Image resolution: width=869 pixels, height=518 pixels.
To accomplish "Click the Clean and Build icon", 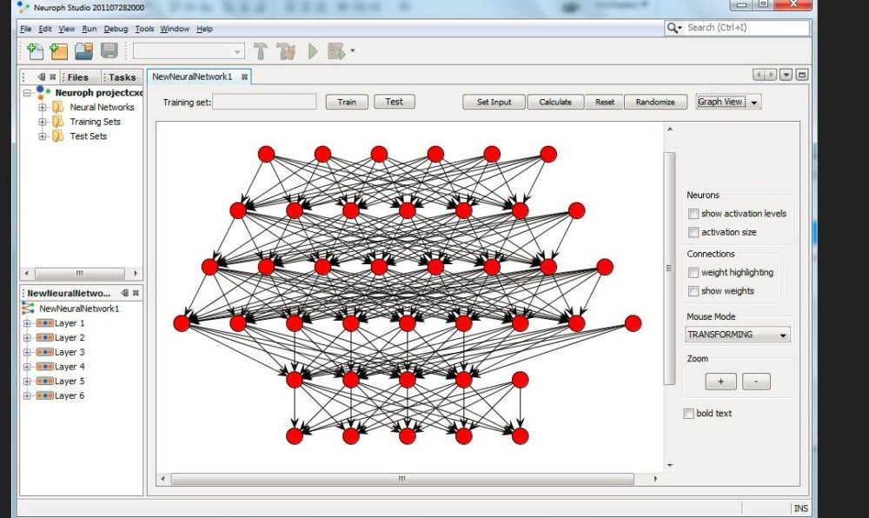I will 286,52.
